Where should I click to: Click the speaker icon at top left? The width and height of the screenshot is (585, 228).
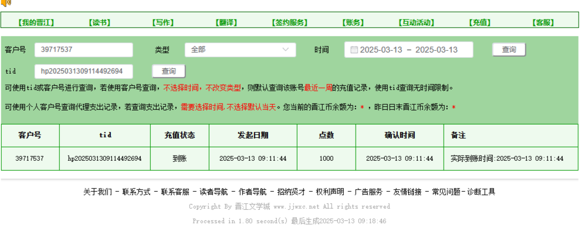pos(6,3)
